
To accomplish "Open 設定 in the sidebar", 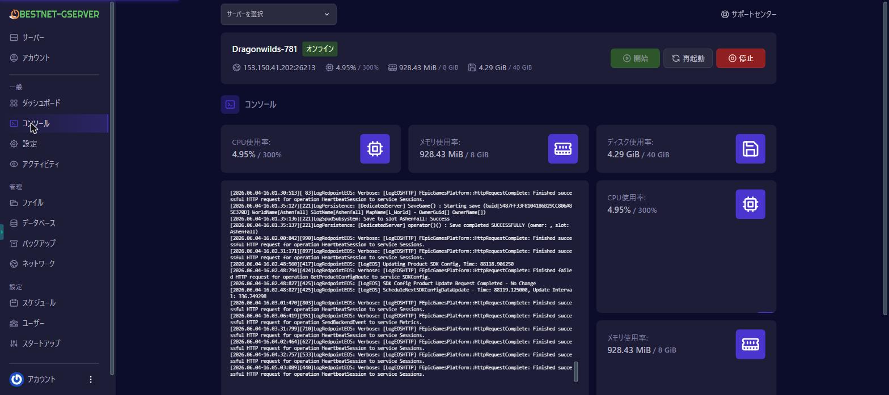I will click(54, 144).
